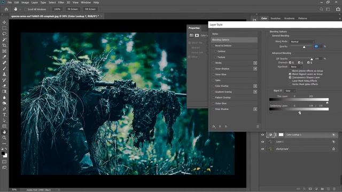Screen dimensions: 342x192
Task: Select the Pen tool
Action: [x=4, y=109]
